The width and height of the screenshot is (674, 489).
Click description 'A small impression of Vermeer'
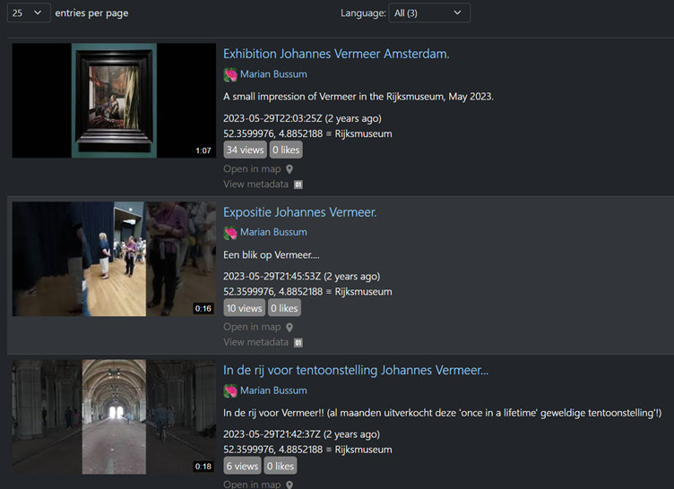point(359,97)
